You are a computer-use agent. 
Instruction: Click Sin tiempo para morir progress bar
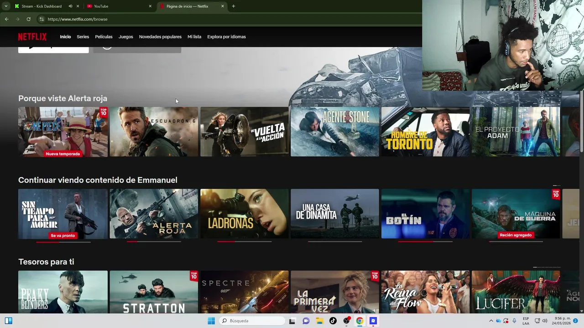tap(63, 241)
